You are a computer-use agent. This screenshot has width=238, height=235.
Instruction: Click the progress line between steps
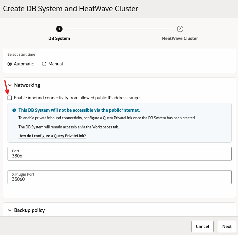pos(120,29)
